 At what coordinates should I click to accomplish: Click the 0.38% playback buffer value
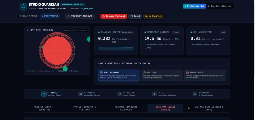tap(104, 39)
